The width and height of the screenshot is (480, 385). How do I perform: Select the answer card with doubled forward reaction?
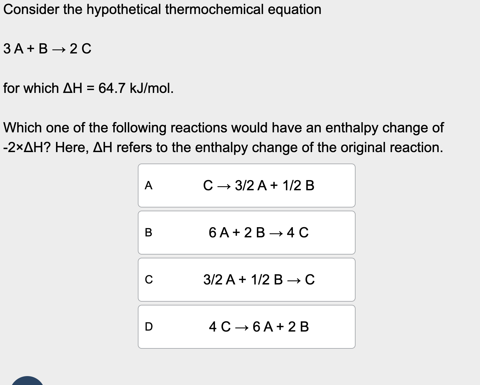[x=247, y=232]
